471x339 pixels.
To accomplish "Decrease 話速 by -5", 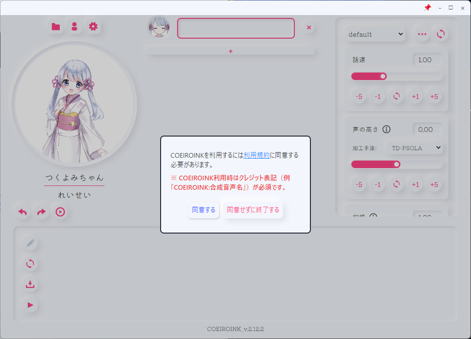I will pyautogui.click(x=359, y=97).
